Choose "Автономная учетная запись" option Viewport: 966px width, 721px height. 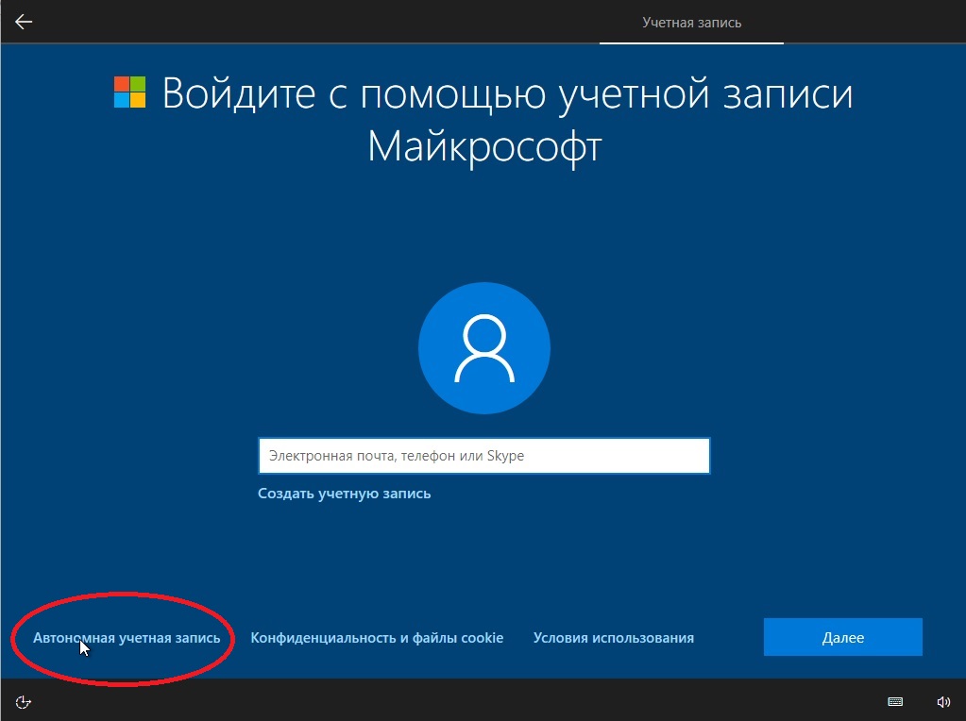[127, 638]
